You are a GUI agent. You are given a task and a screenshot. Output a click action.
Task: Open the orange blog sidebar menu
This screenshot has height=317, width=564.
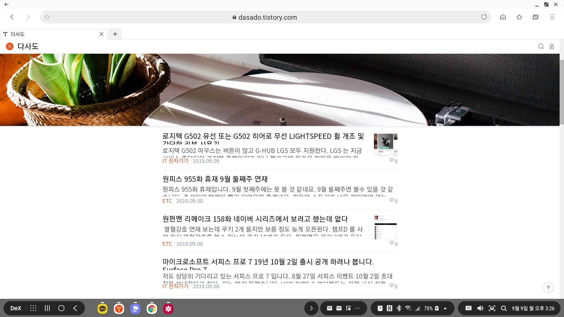click(x=10, y=46)
